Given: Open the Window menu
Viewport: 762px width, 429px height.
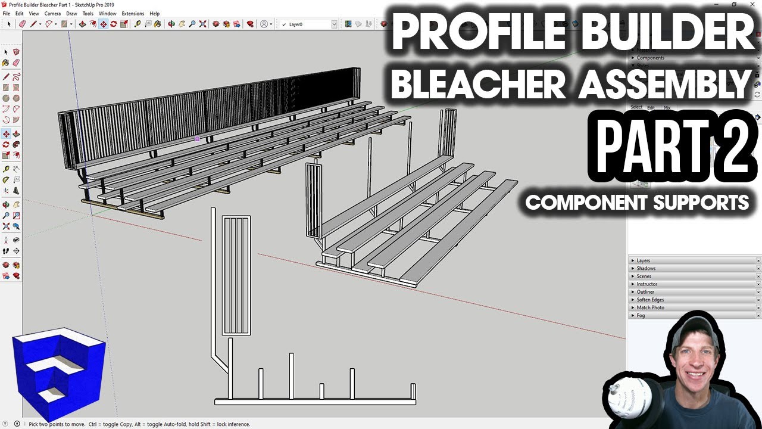Looking at the screenshot, I should [x=108, y=13].
